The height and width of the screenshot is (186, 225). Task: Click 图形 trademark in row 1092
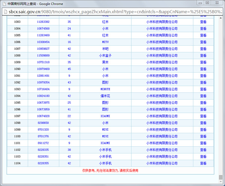pyautogui.click(x=105, y=82)
